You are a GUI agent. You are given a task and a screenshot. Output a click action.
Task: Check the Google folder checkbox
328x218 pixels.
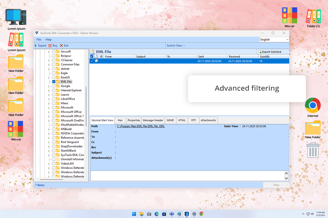[54, 86]
